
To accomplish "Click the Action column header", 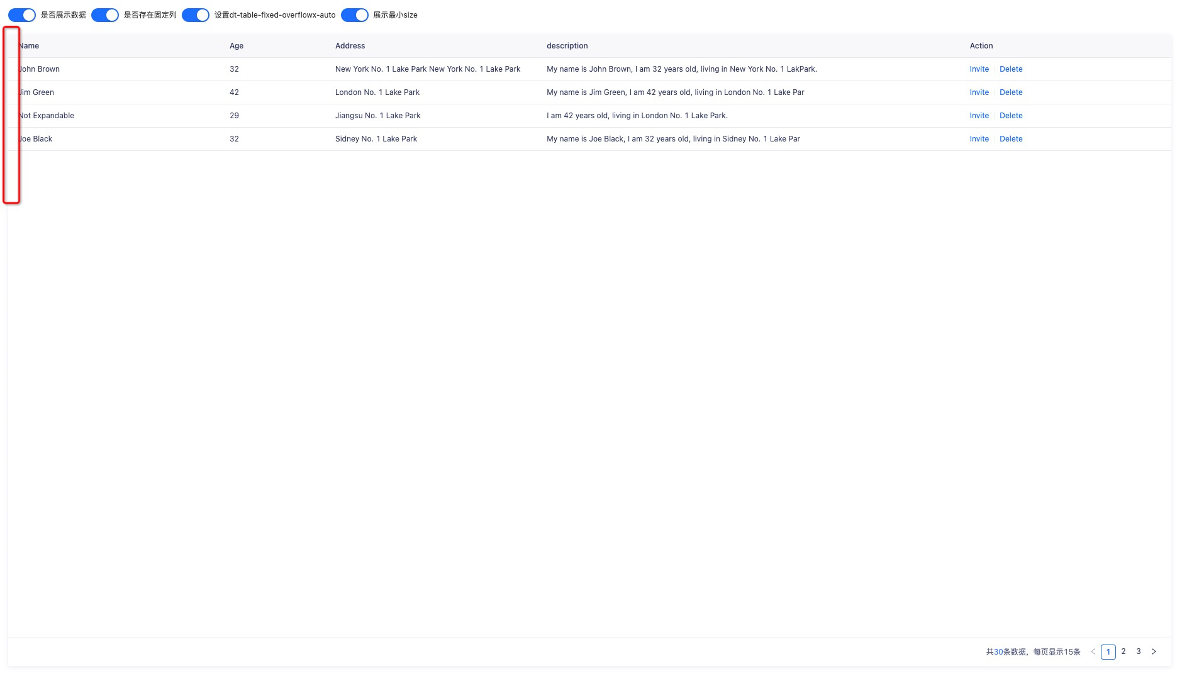I will pyautogui.click(x=981, y=45).
